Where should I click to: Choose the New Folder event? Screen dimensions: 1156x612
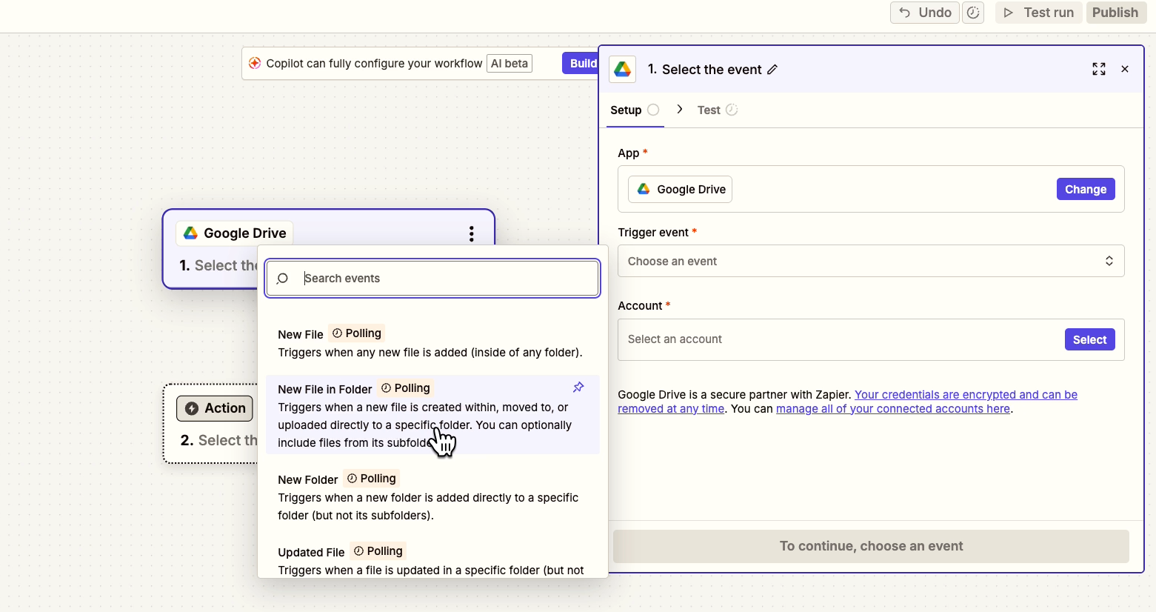pos(432,496)
